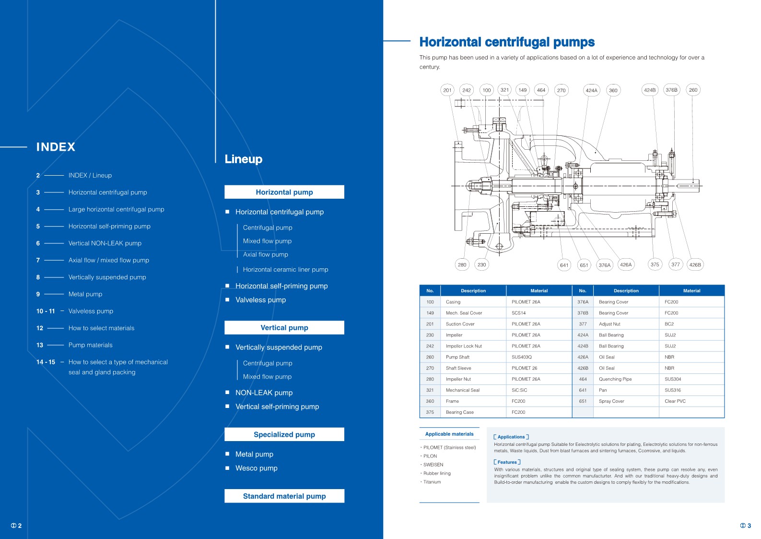
Task: Click part callout bubble 426B
Action: [x=695, y=264]
